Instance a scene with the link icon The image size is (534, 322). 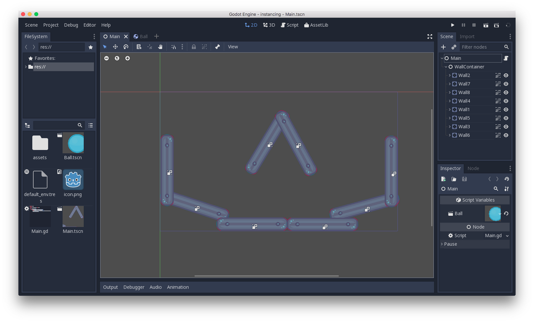(x=454, y=47)
